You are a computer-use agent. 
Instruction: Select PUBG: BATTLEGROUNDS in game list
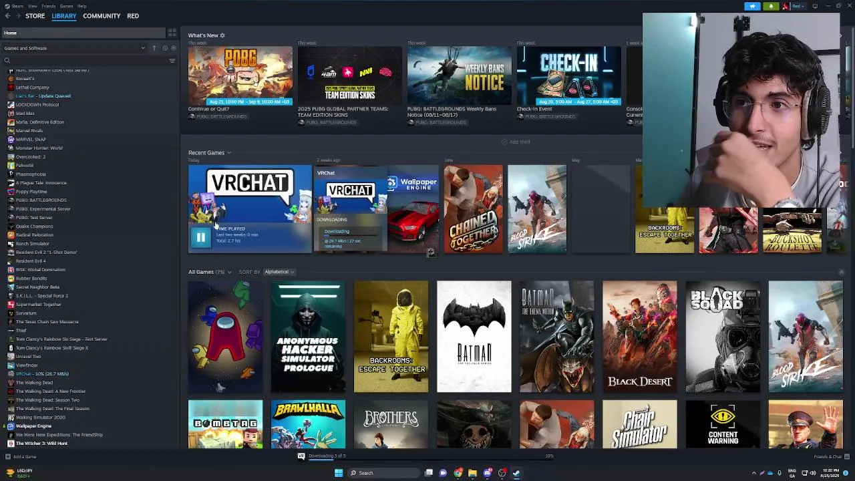[41, 200]
